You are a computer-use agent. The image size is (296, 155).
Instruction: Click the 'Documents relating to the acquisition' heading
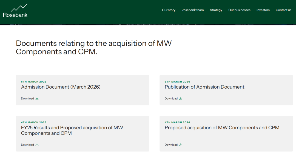coord(94,48)
